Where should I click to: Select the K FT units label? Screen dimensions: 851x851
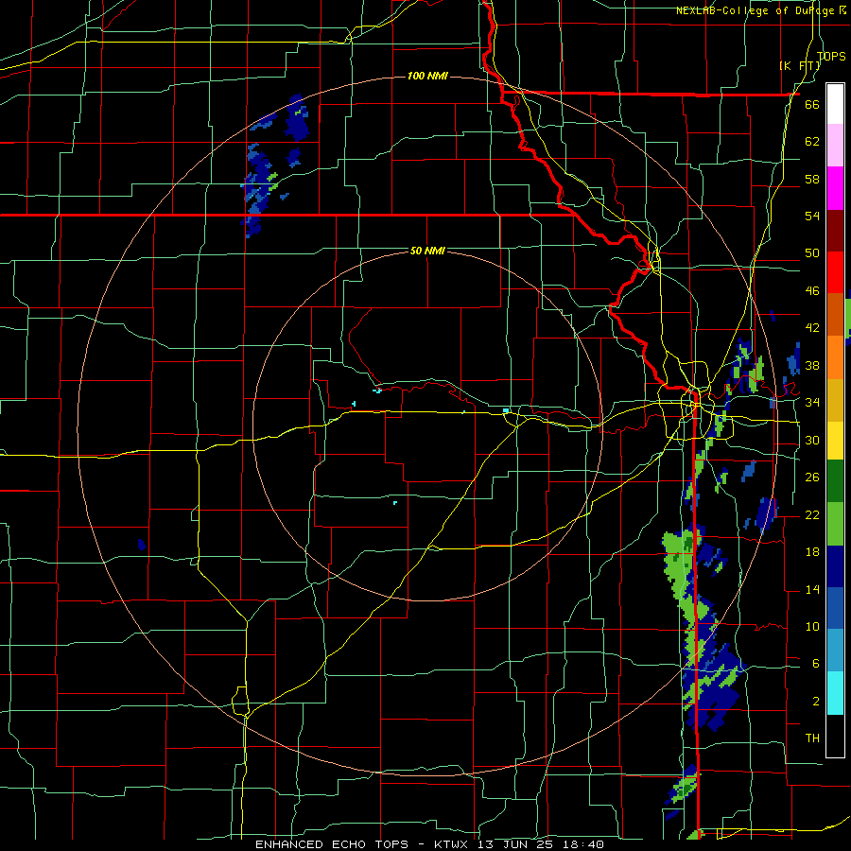coord(800,65)
